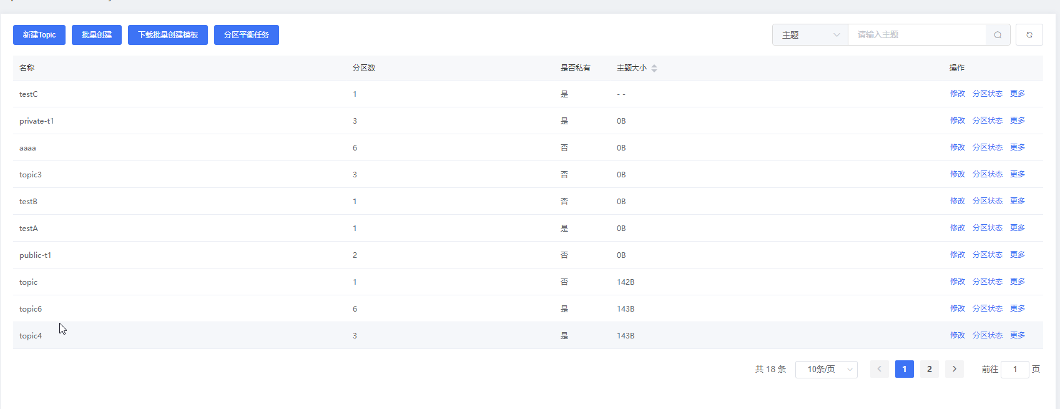Image resolution: width=1060 pixels, height=409 pixels.
Task: Open 更多 menu for topic4
Action: [x=1018, y=335]
